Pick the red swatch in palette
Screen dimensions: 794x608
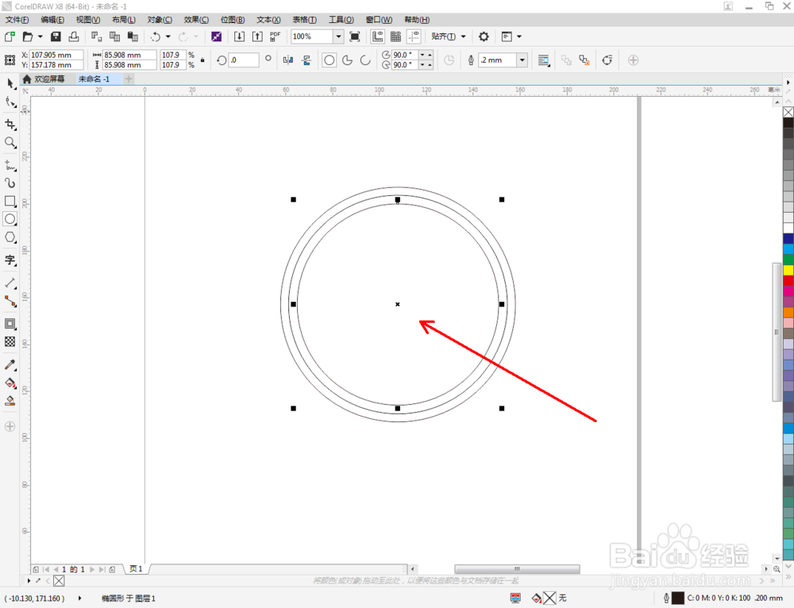point(788,280)
